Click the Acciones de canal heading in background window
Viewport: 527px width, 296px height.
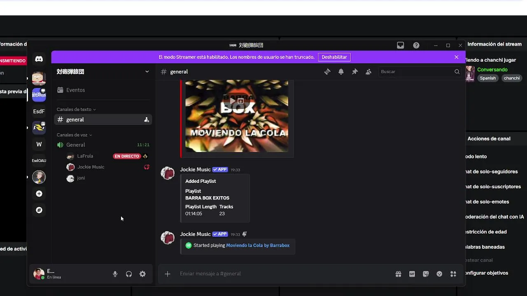point(489,139)
